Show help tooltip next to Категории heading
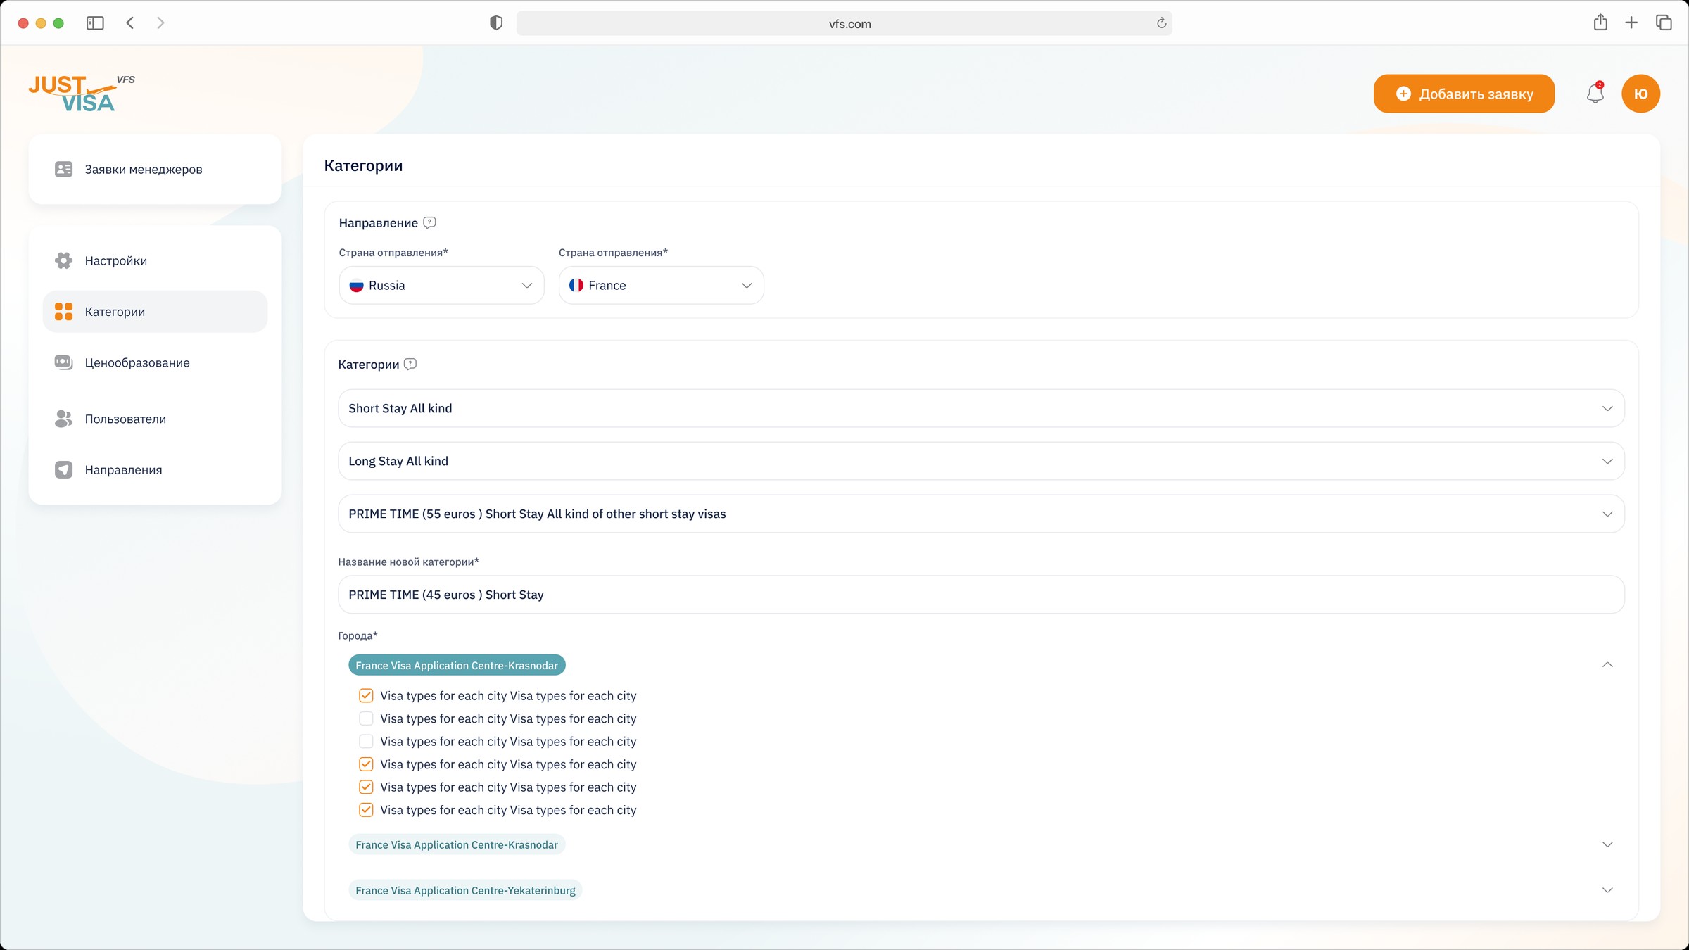1689x950 pixels. pos(410,364)
